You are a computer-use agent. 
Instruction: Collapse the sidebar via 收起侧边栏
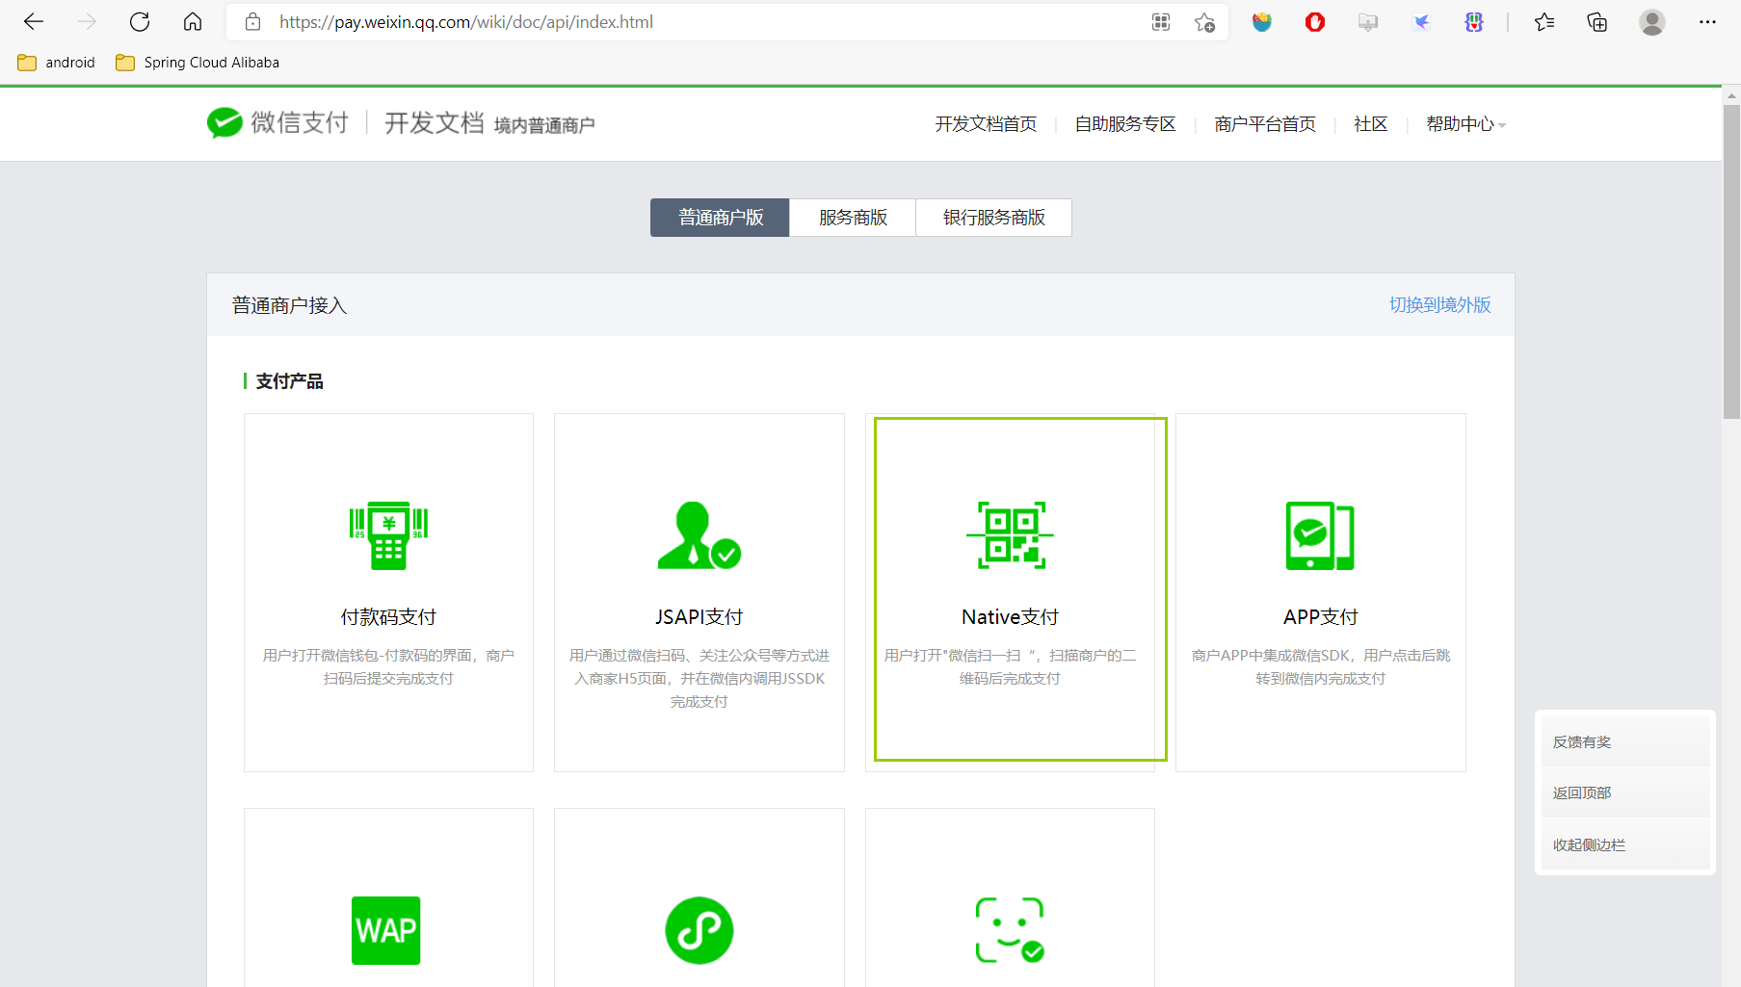(x=1588, y=844)
